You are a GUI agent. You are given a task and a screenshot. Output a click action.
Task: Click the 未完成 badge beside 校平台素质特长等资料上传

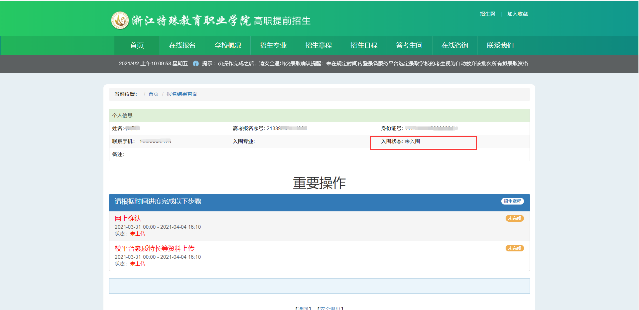tap(514, 248)
